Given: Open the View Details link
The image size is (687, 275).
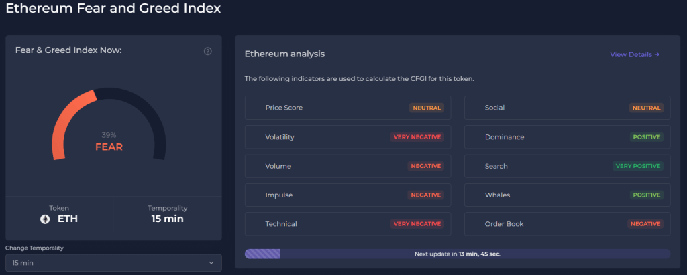Looking at the screenshot, I should pos(635,55).
